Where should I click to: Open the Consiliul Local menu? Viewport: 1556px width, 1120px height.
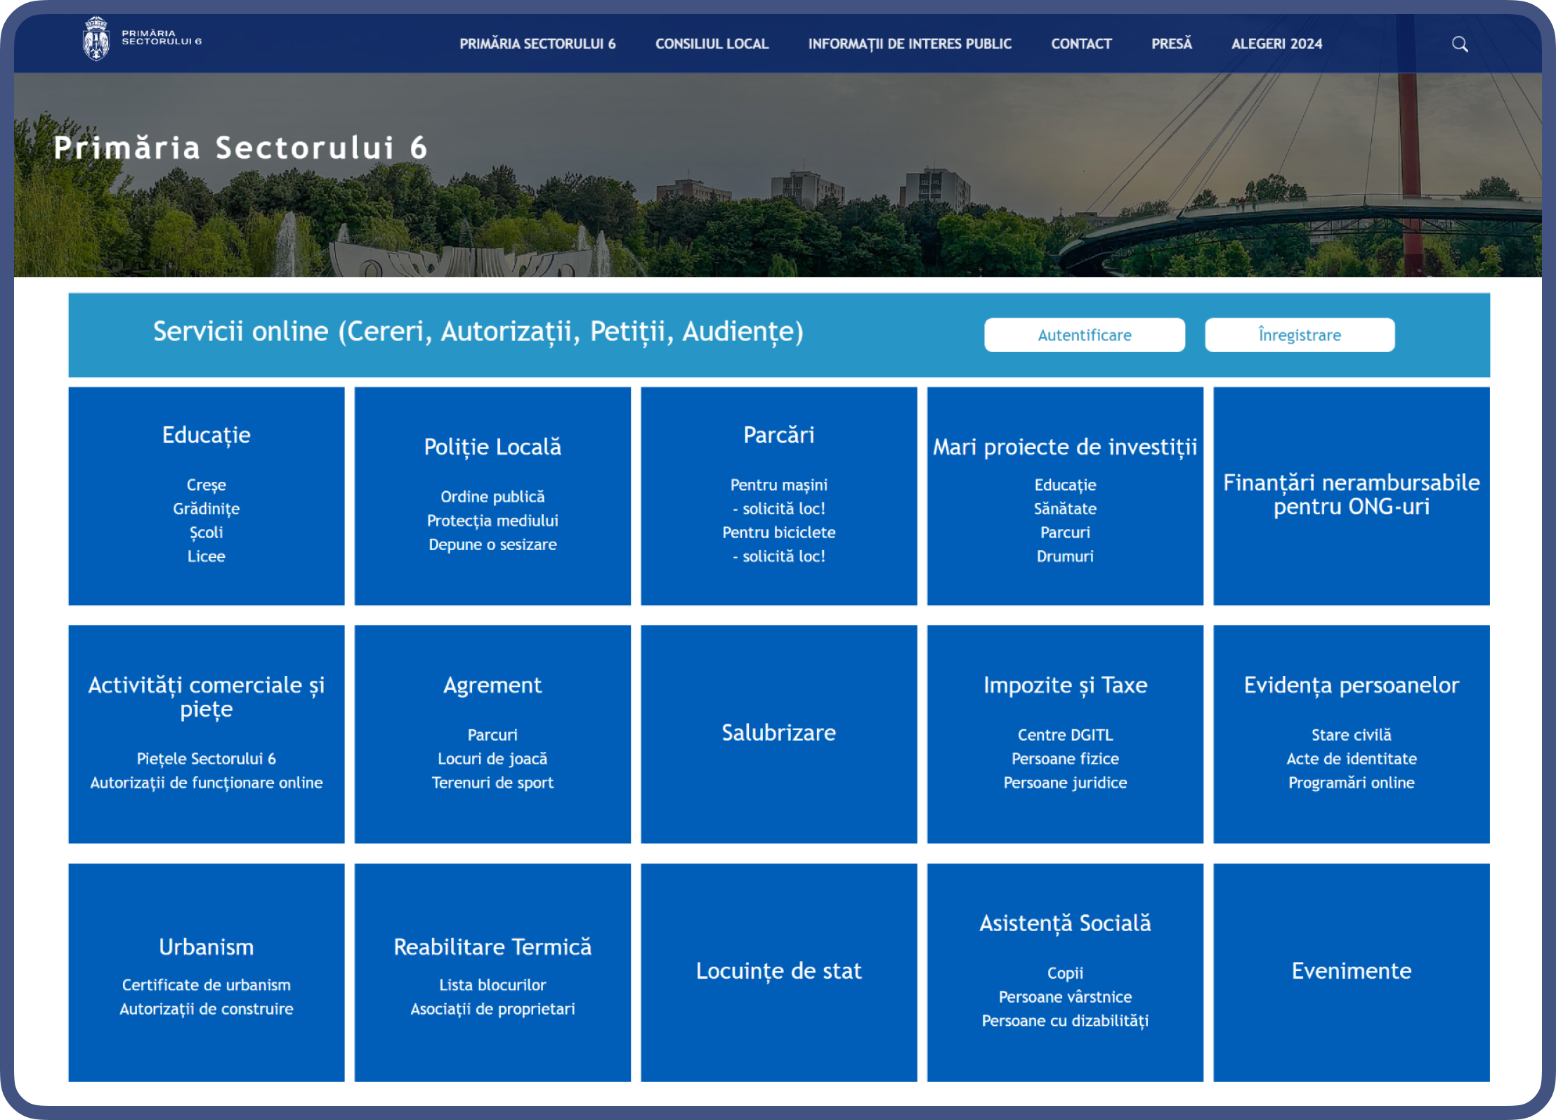[712, 44]
